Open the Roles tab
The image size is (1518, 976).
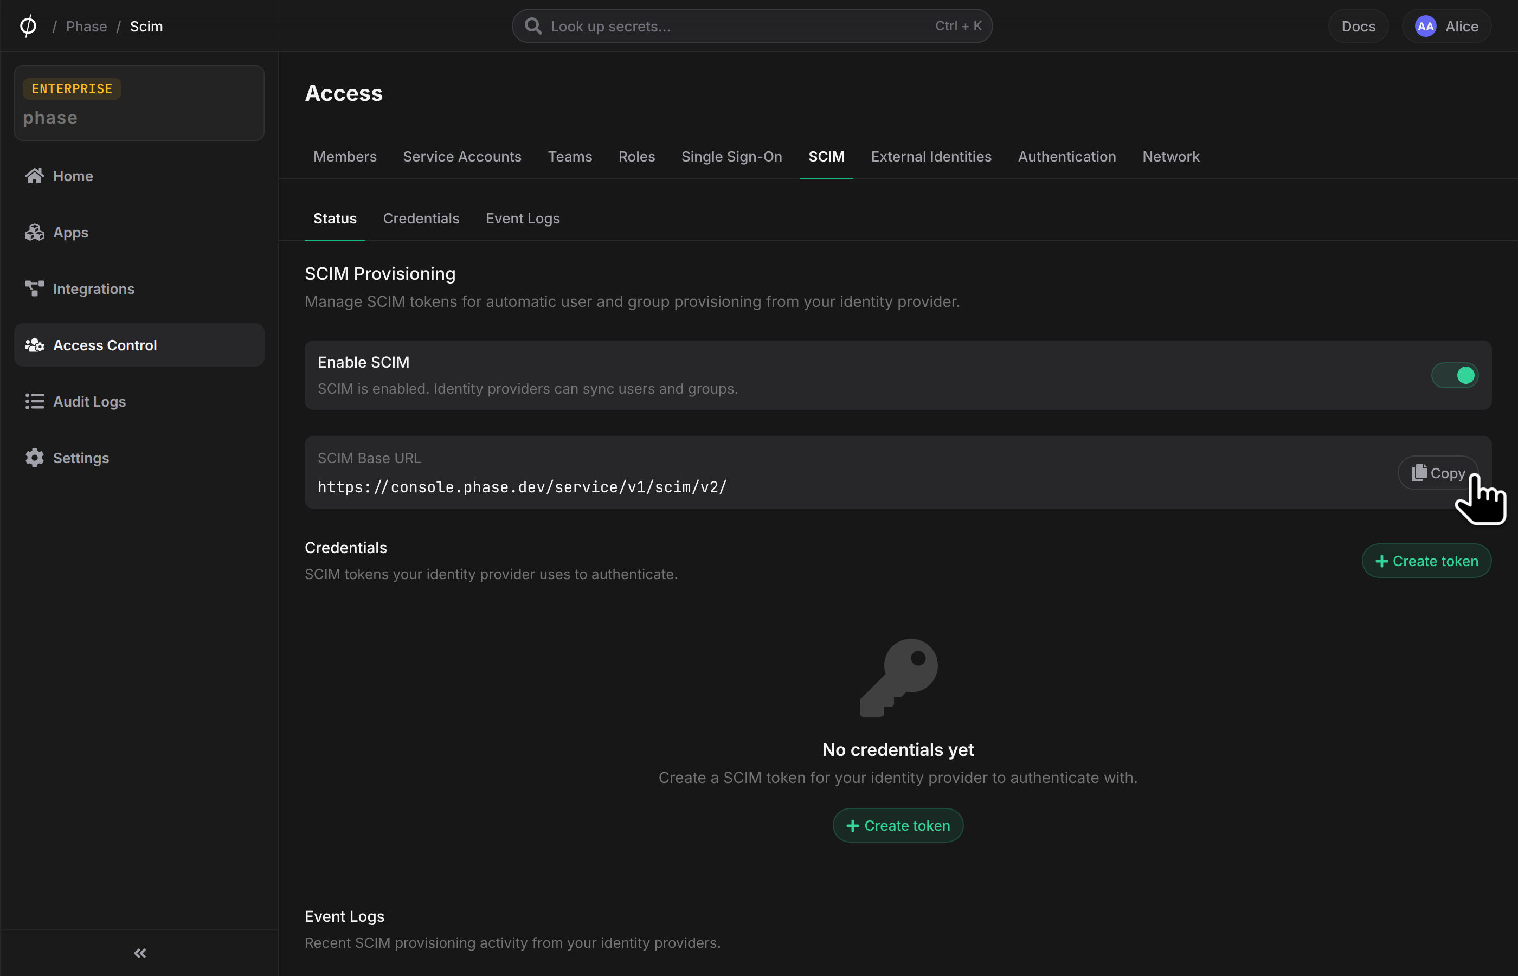(636, 157)
